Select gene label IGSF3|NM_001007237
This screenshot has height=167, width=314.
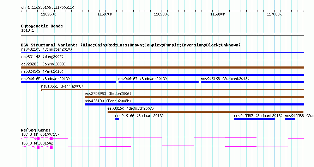(41, 134)
